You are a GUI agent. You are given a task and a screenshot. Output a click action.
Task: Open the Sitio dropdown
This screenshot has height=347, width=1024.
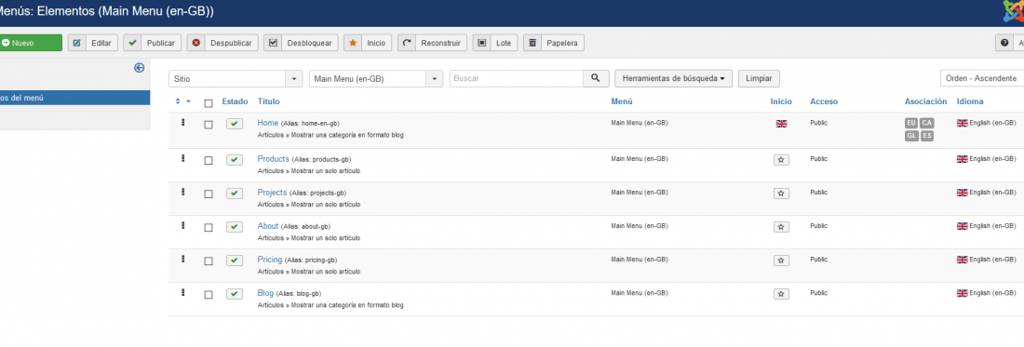coord(236,78)
